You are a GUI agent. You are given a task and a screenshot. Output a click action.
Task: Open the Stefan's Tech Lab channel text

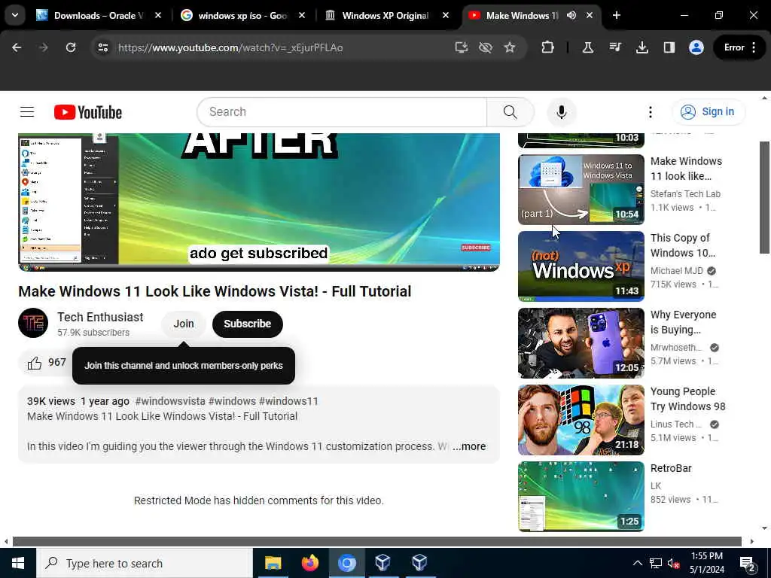(x=685, y=193)
